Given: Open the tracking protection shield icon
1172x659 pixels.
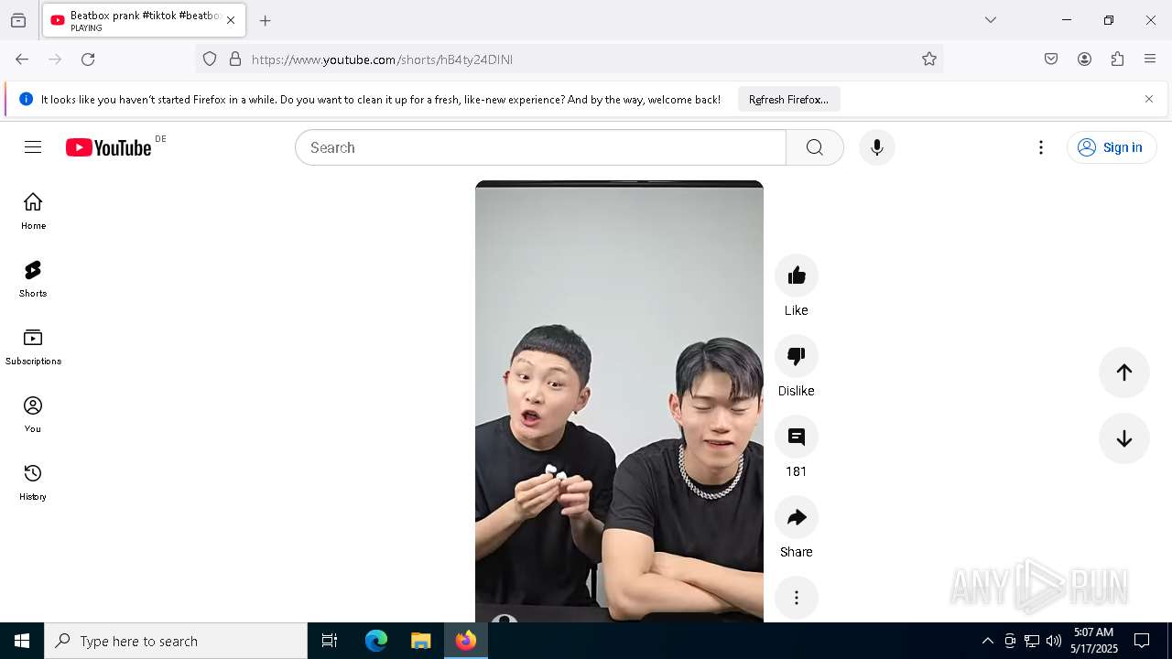Looking at the screenshot, I should tap(210, 59).
